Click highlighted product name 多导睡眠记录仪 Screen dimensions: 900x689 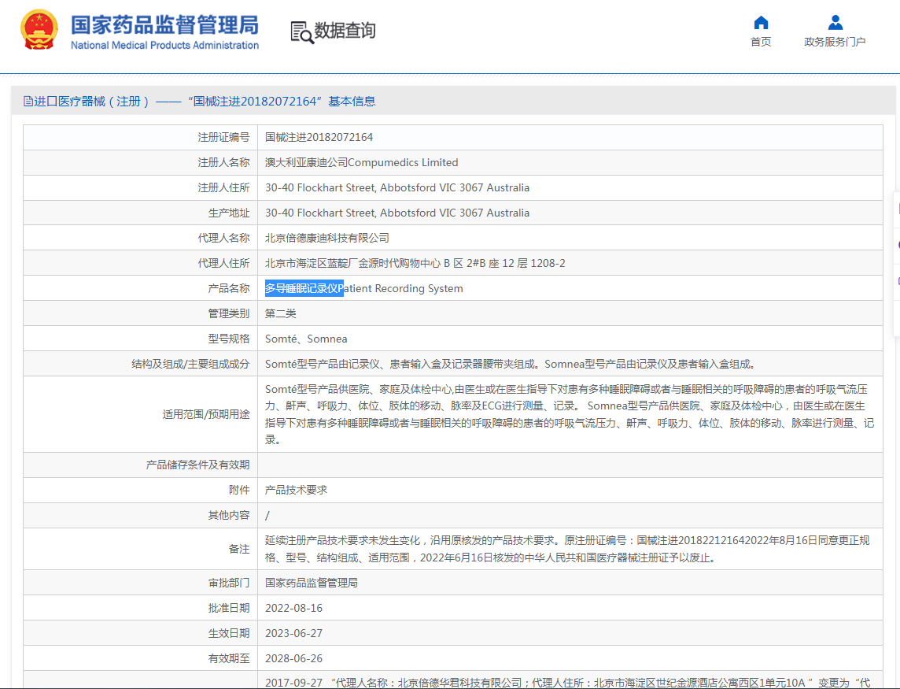[x=304, y=288]
